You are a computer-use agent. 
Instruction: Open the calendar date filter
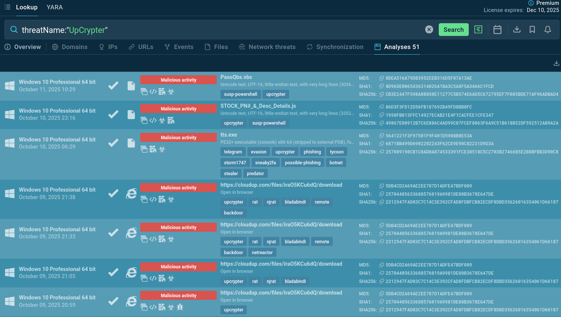[x=497, y=30]
